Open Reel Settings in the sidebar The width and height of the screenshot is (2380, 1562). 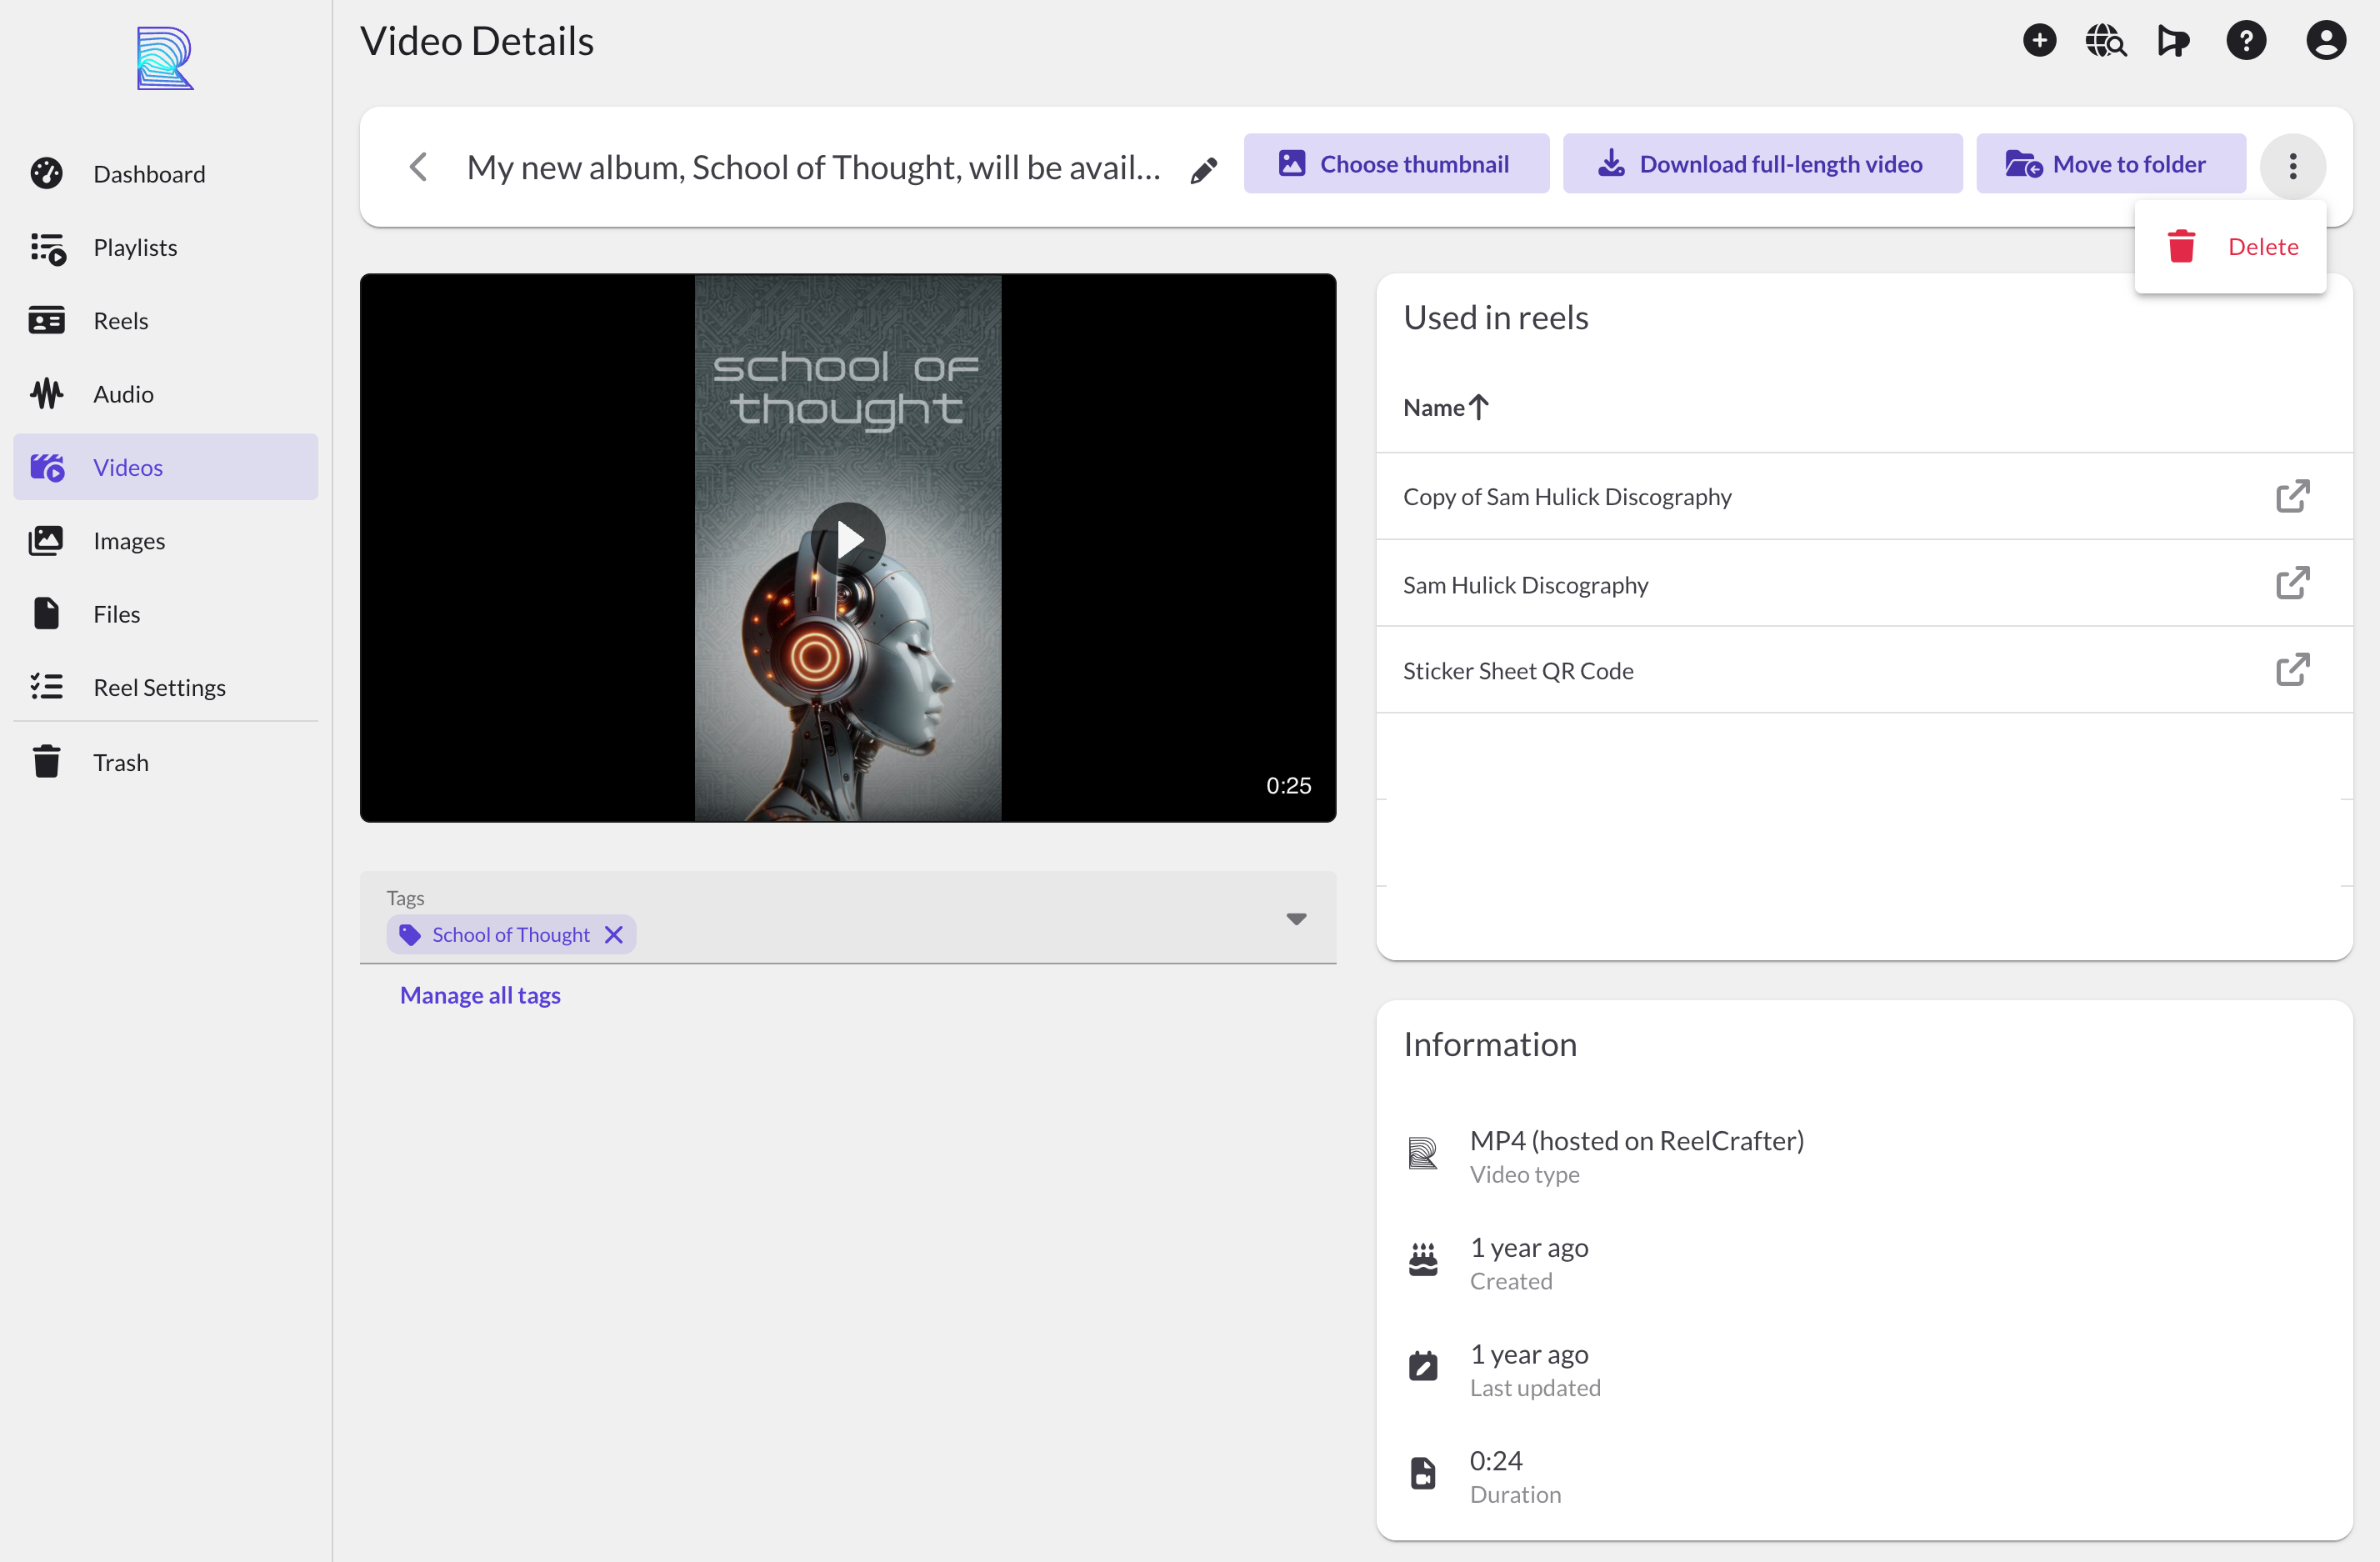pyautogui.click(x=159, y=687)
